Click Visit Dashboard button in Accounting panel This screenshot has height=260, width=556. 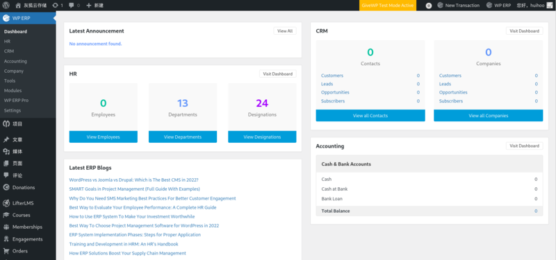[525, 146]
